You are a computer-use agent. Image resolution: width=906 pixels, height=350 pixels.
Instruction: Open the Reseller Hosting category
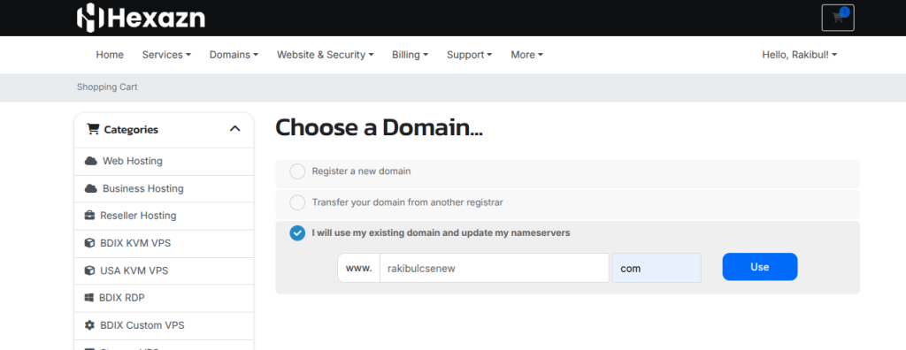tap(164, 216)
